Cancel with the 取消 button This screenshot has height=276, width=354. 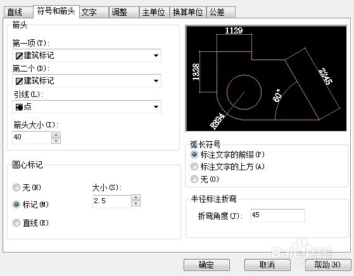267,265
